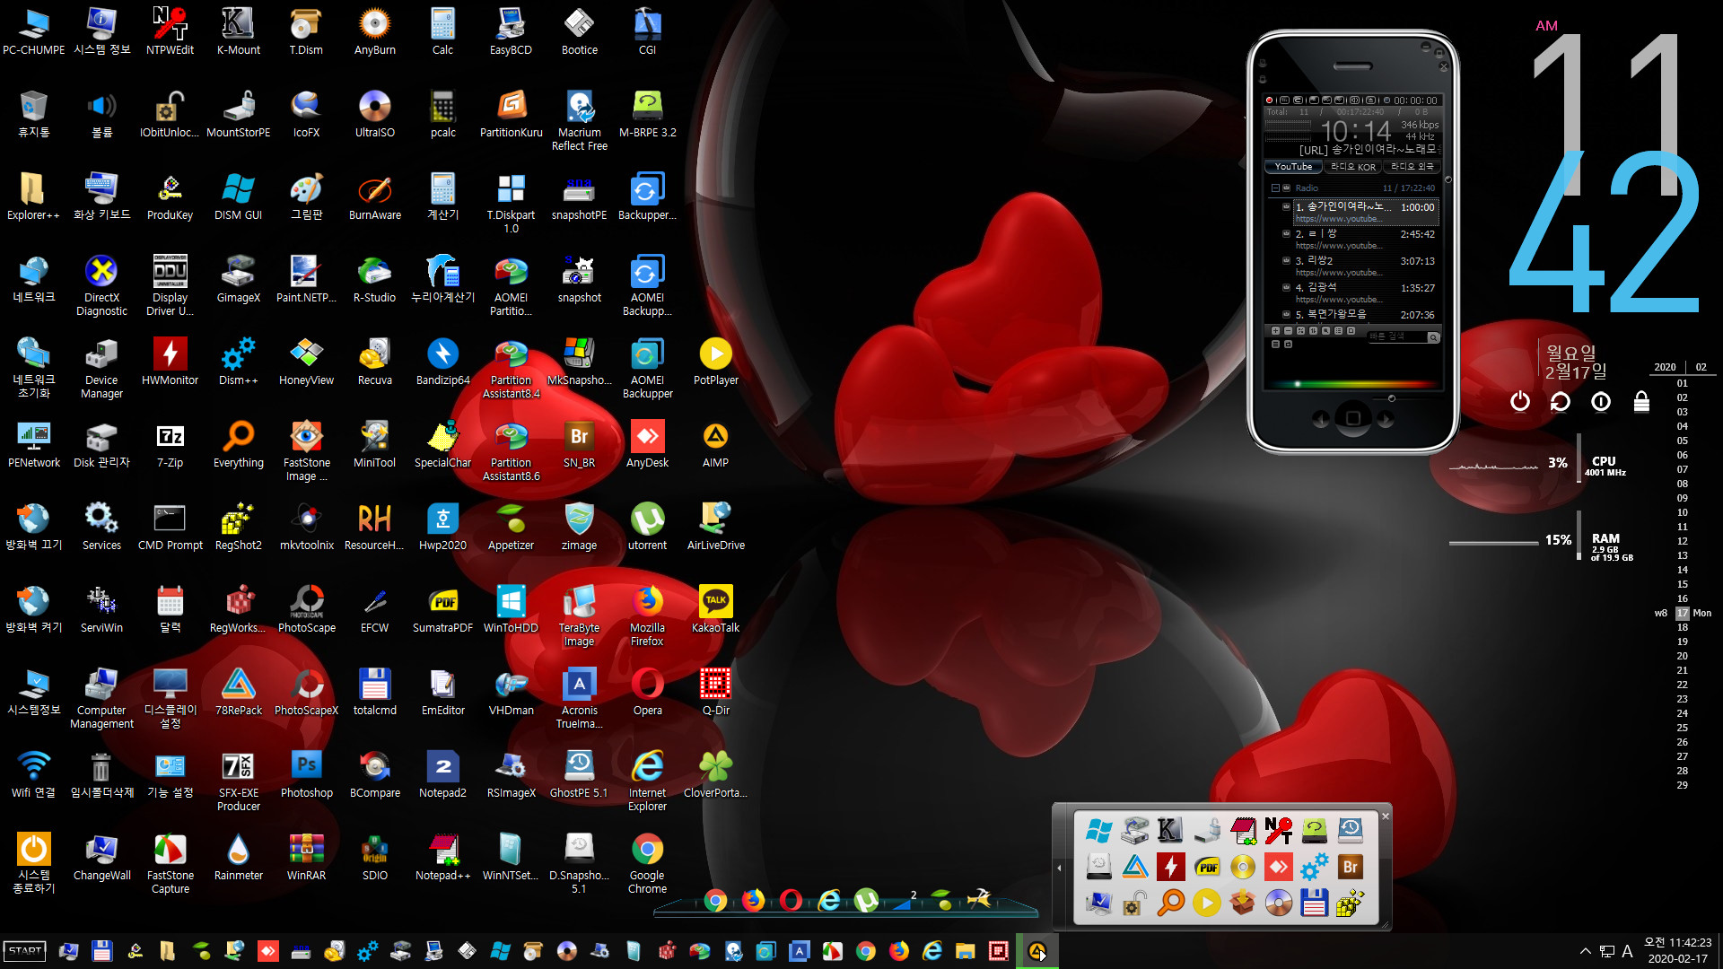Screen dimensions: 1723x969
Task: Click remove minus button in player playlist
Action: coord(1288,331)
